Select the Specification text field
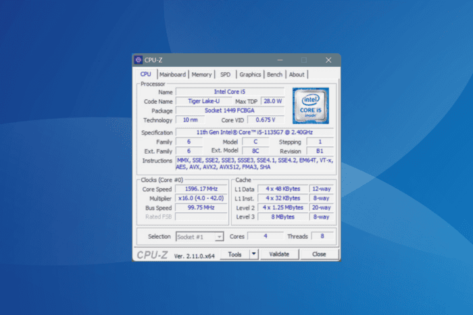 coord(255,133)
